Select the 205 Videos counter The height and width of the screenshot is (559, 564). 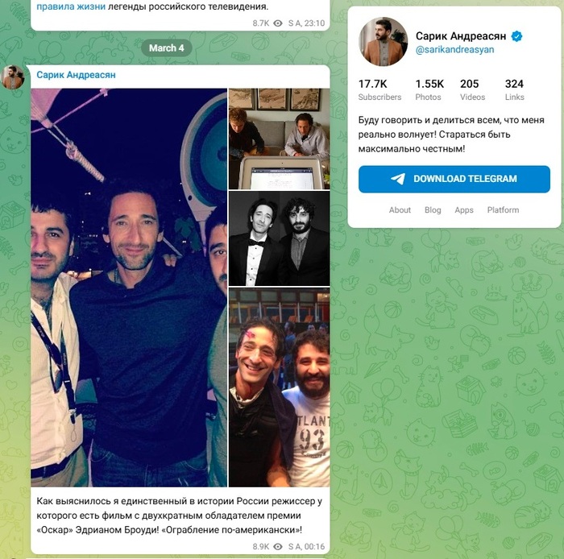472,90
